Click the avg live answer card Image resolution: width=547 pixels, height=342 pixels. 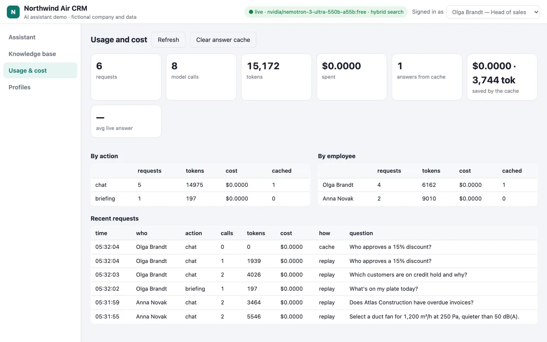point(126,121)
